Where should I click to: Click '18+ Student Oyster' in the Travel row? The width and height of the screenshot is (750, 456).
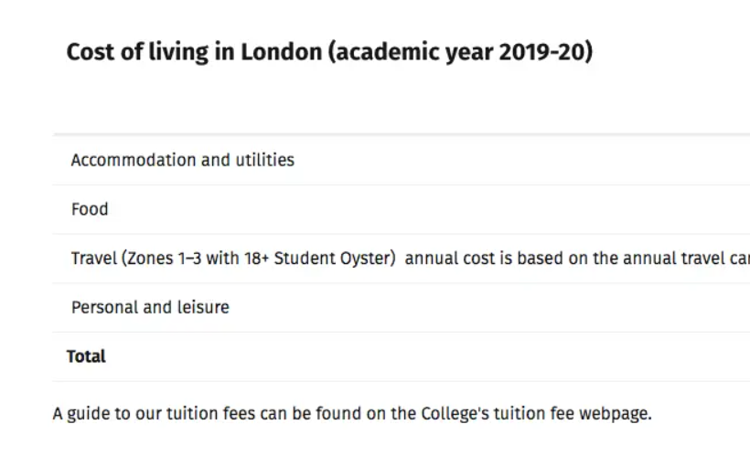click(325, 259)
